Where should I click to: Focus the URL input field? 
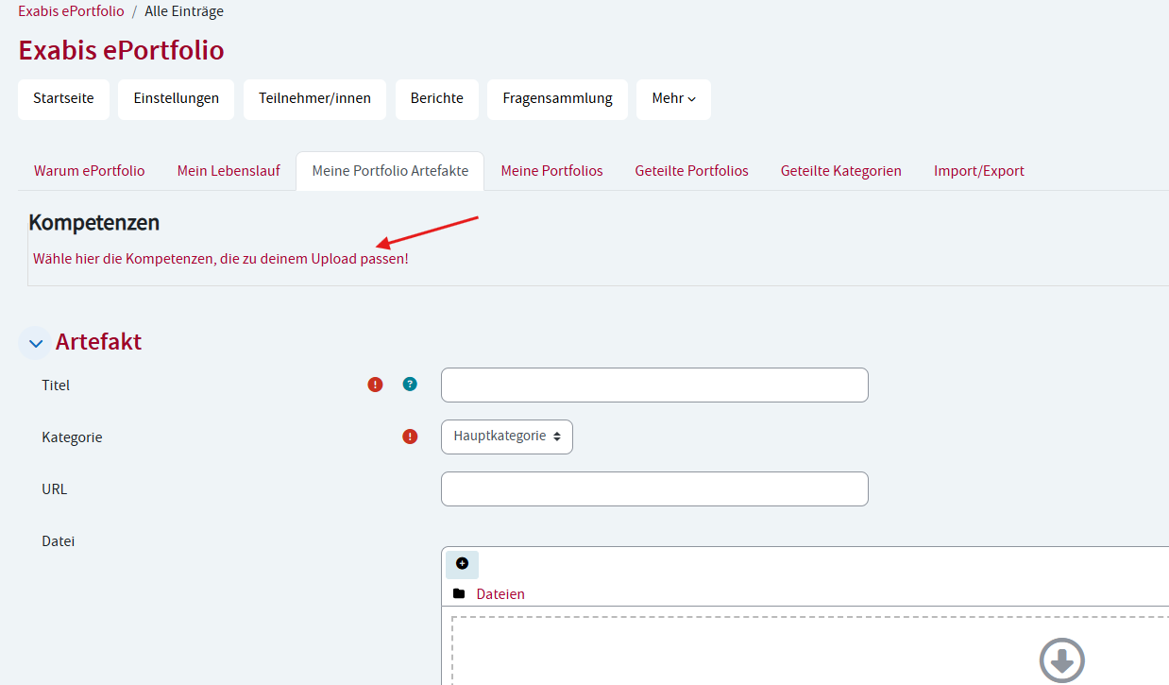coord(654,488)
